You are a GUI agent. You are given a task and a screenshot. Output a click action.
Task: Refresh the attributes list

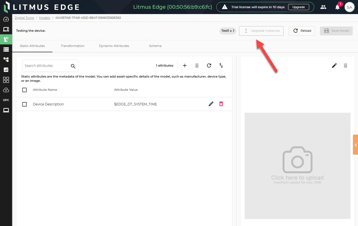[209, 65]
